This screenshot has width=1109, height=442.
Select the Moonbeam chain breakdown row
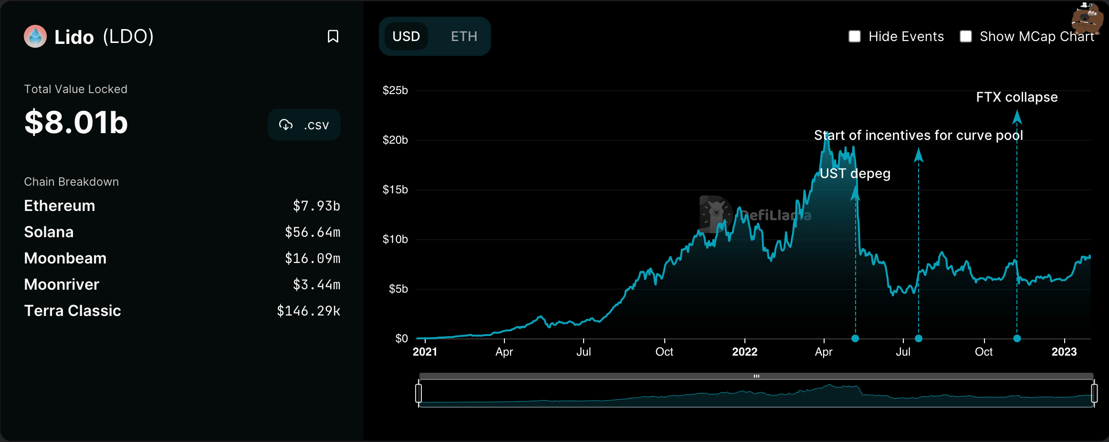coord(182,258)
